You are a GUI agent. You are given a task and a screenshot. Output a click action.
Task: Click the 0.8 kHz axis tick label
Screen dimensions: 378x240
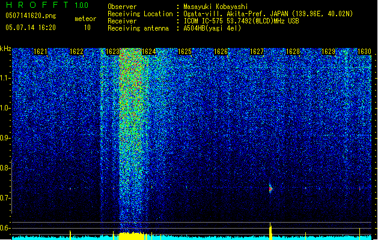click(4, 168)
